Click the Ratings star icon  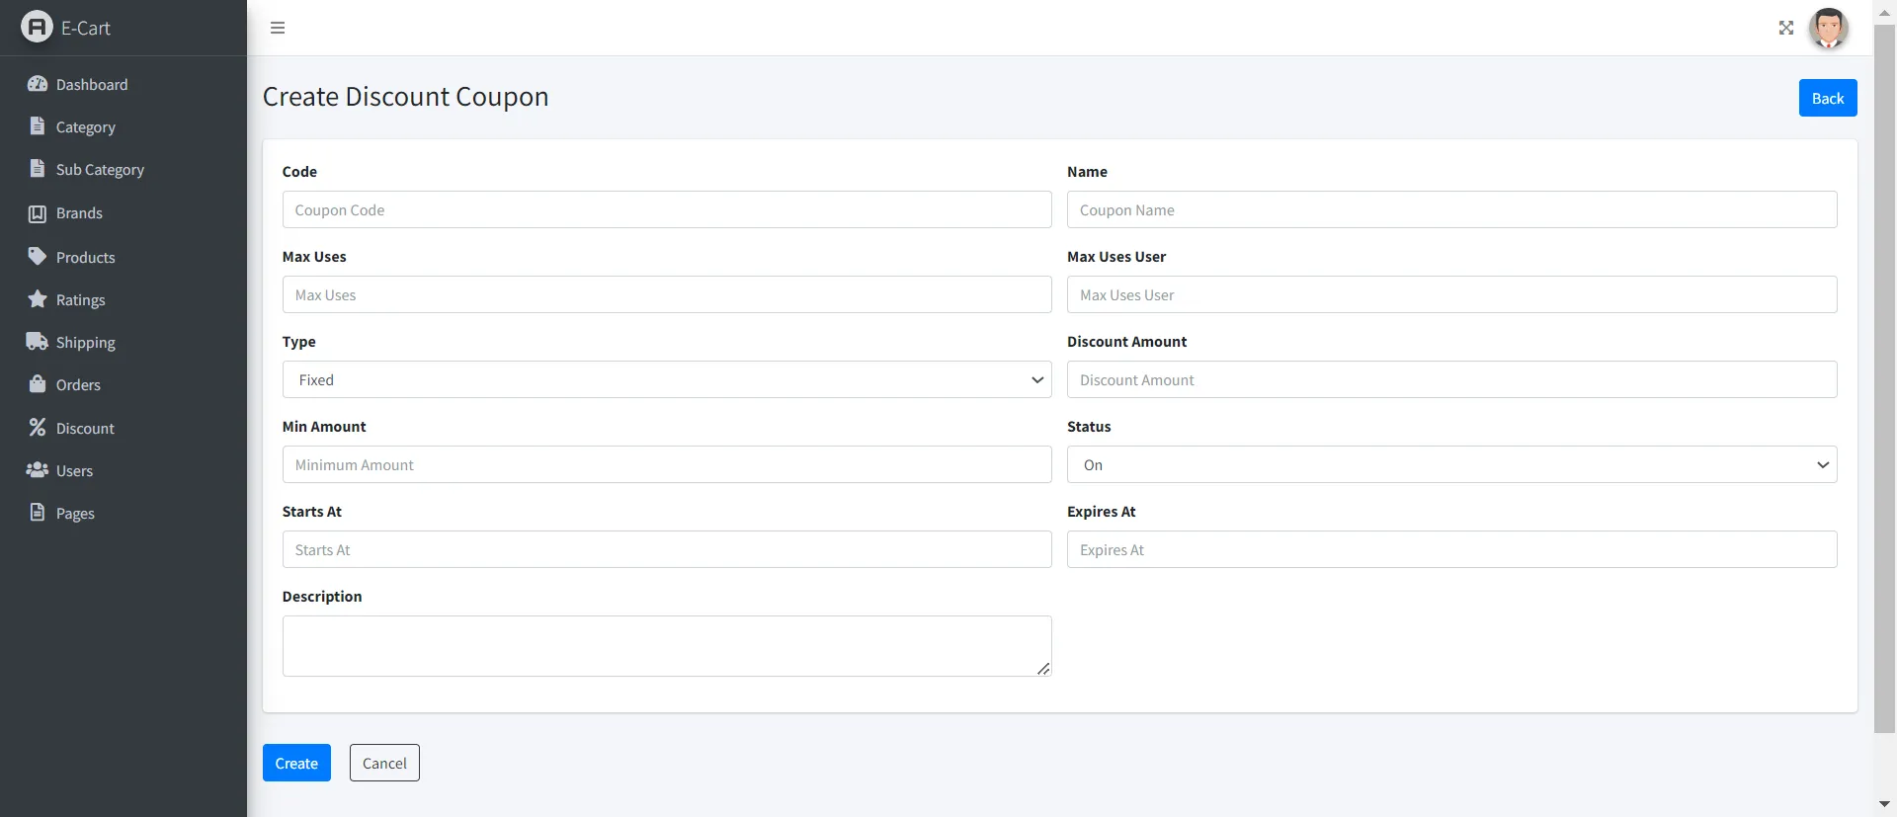tap(38, 299)
